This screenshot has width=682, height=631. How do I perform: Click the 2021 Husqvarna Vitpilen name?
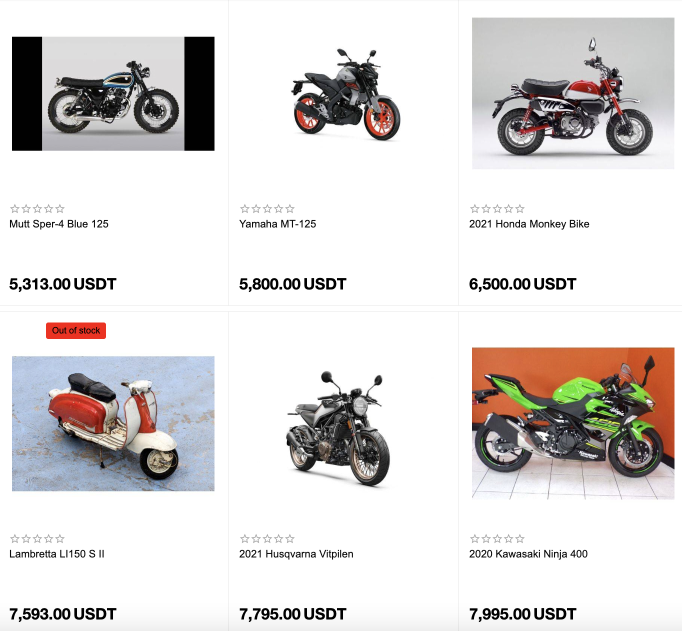(296, 554)
